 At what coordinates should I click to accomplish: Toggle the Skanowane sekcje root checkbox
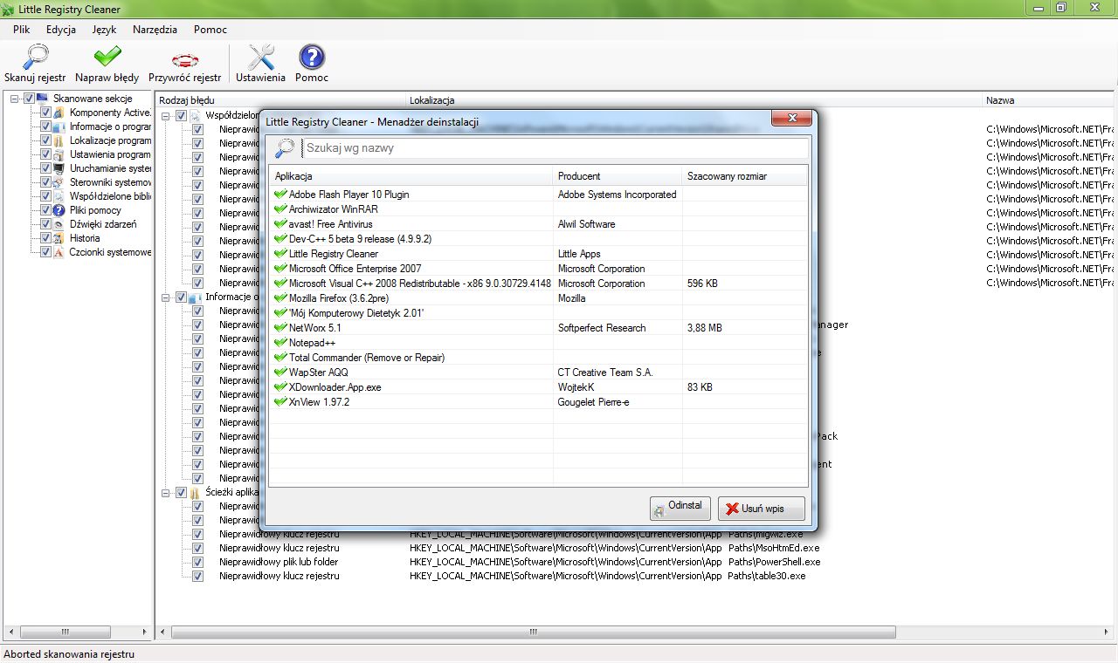coord(29,99)
